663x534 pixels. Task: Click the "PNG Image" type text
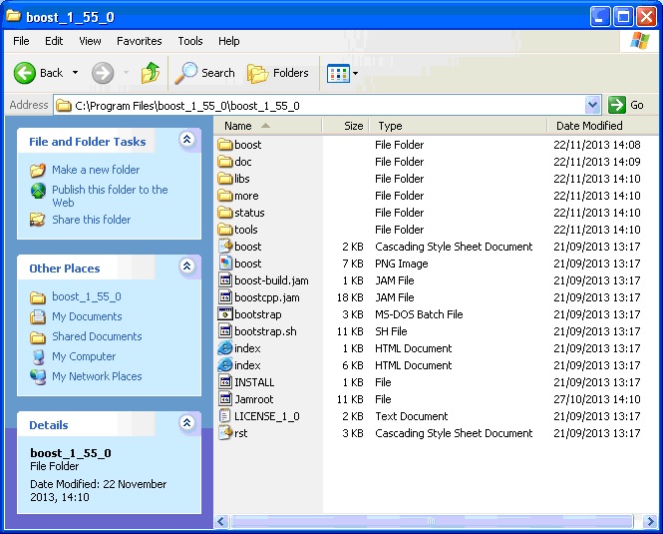point(401,264)
